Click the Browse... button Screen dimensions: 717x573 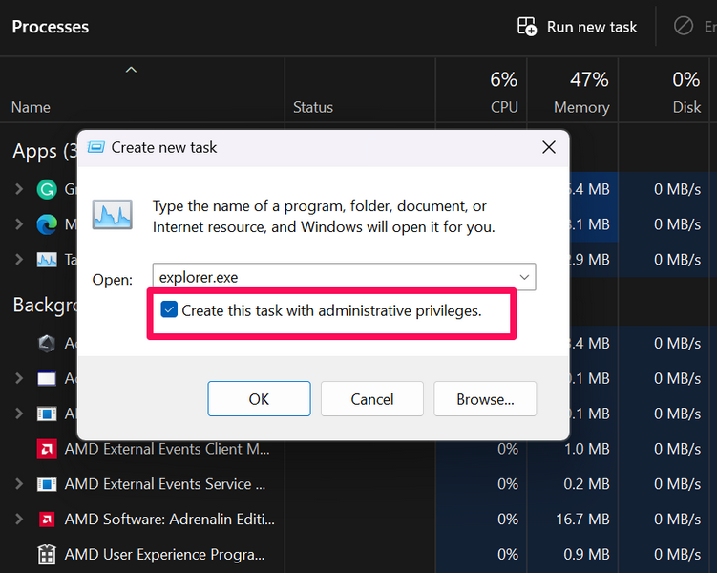tap(485, 399)
